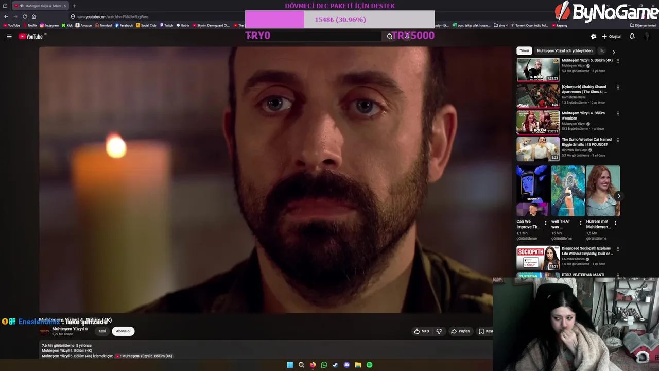Open File Explorer from the taskbar

[358, 365]
